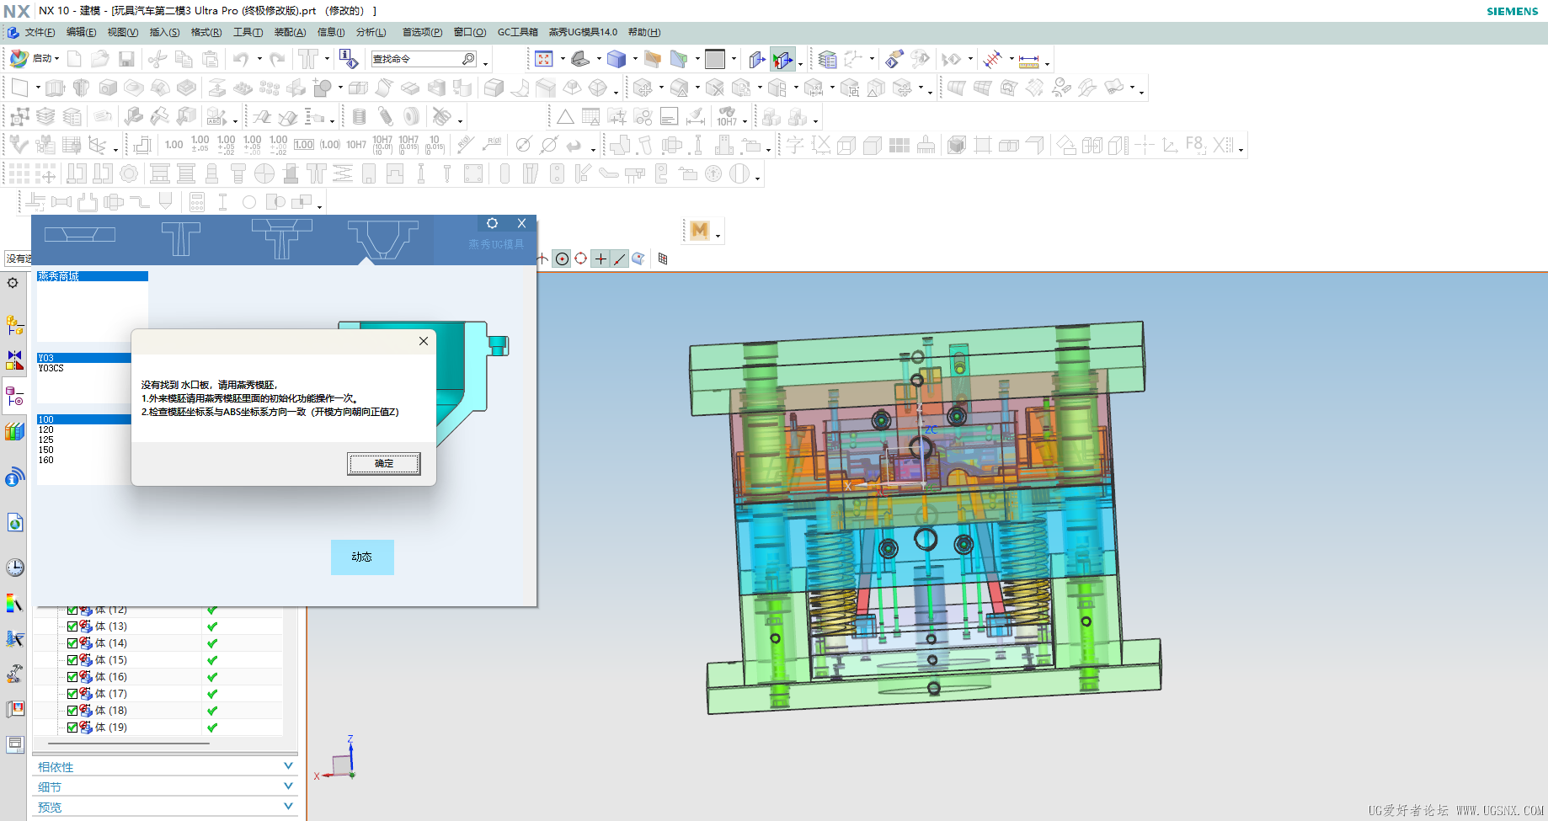Click the Undo arrow icon
This screenshot has height=821, width=1548.
click(241, 59)
